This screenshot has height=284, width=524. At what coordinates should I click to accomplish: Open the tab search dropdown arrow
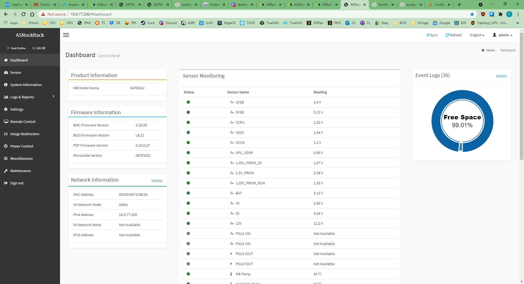481,5
